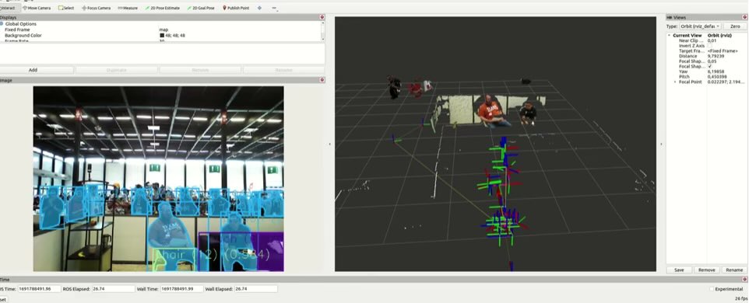Image resolution: width=749 pixels, height=303 pixels.
Task: Activate the Focus Camera tool
Action: [x=96, y=8]
